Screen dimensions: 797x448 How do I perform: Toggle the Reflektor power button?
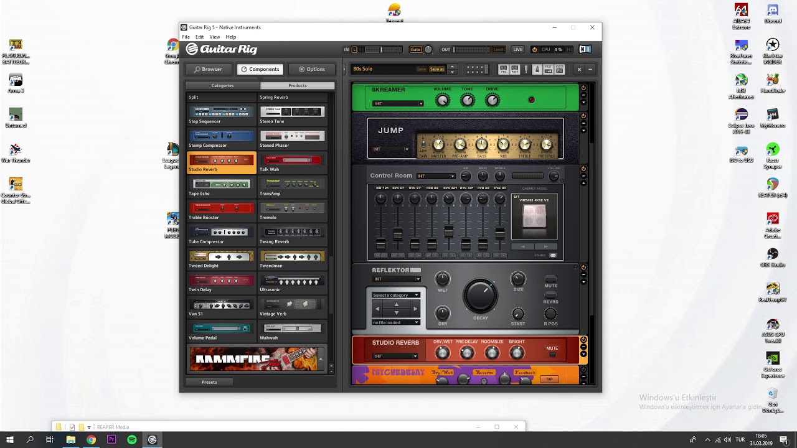(x=583, y=268)
